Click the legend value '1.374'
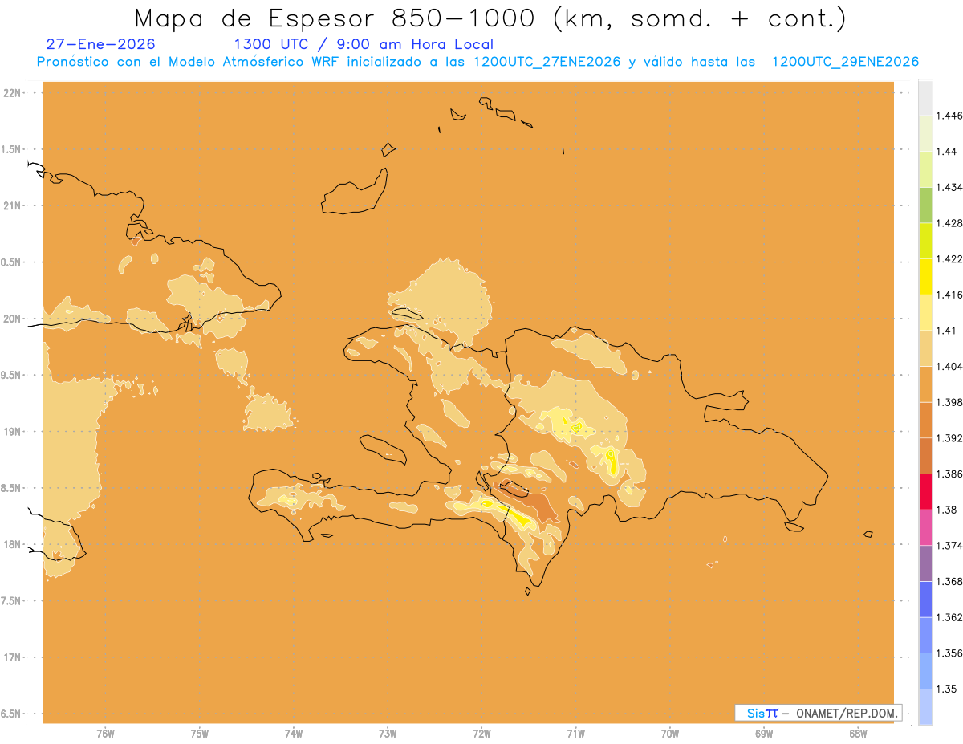The image size is (963, 744). click(949, 545)
